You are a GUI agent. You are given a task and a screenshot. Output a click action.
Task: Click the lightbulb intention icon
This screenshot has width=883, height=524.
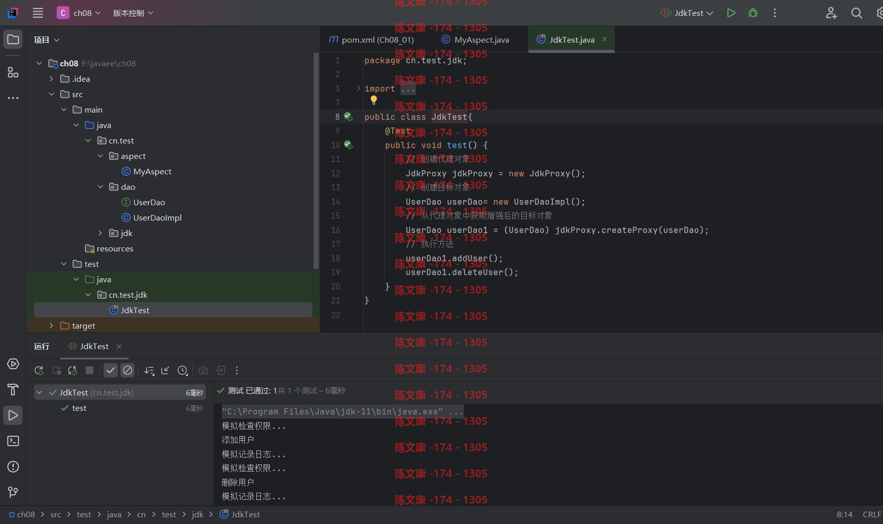click(x=374, y=100)
